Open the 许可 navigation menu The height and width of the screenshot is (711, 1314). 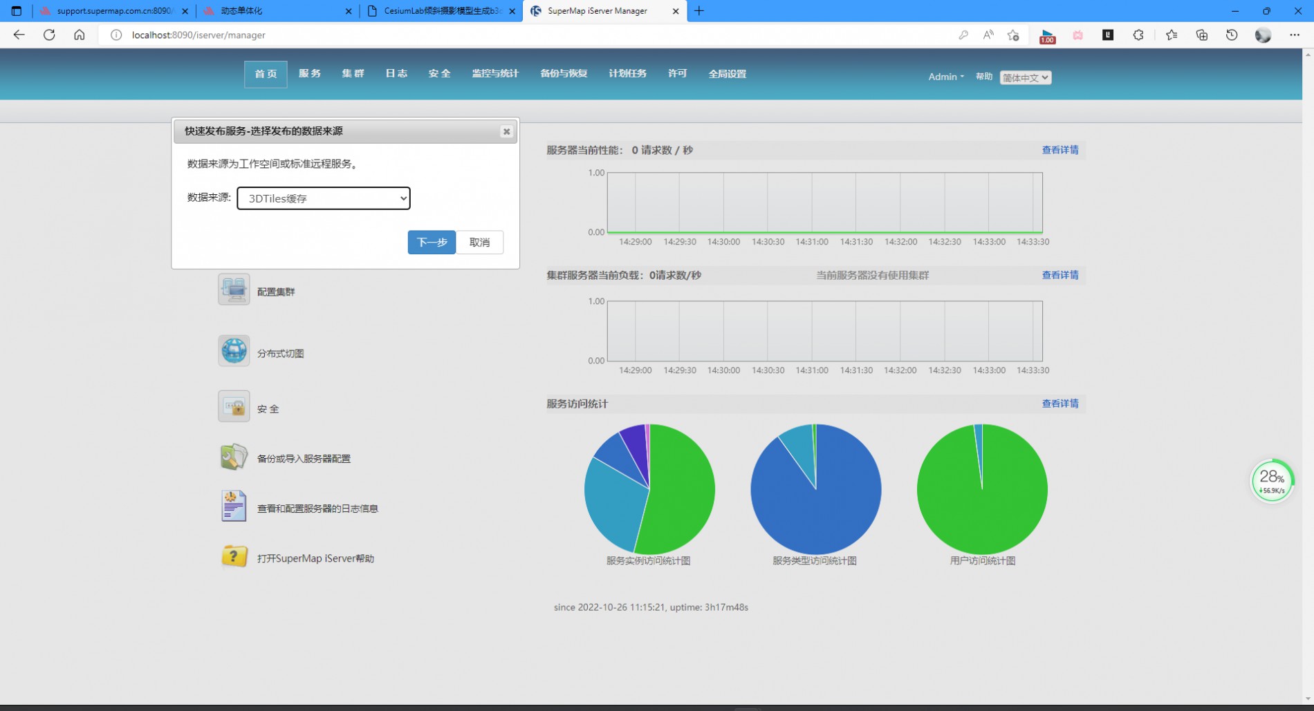677,73
